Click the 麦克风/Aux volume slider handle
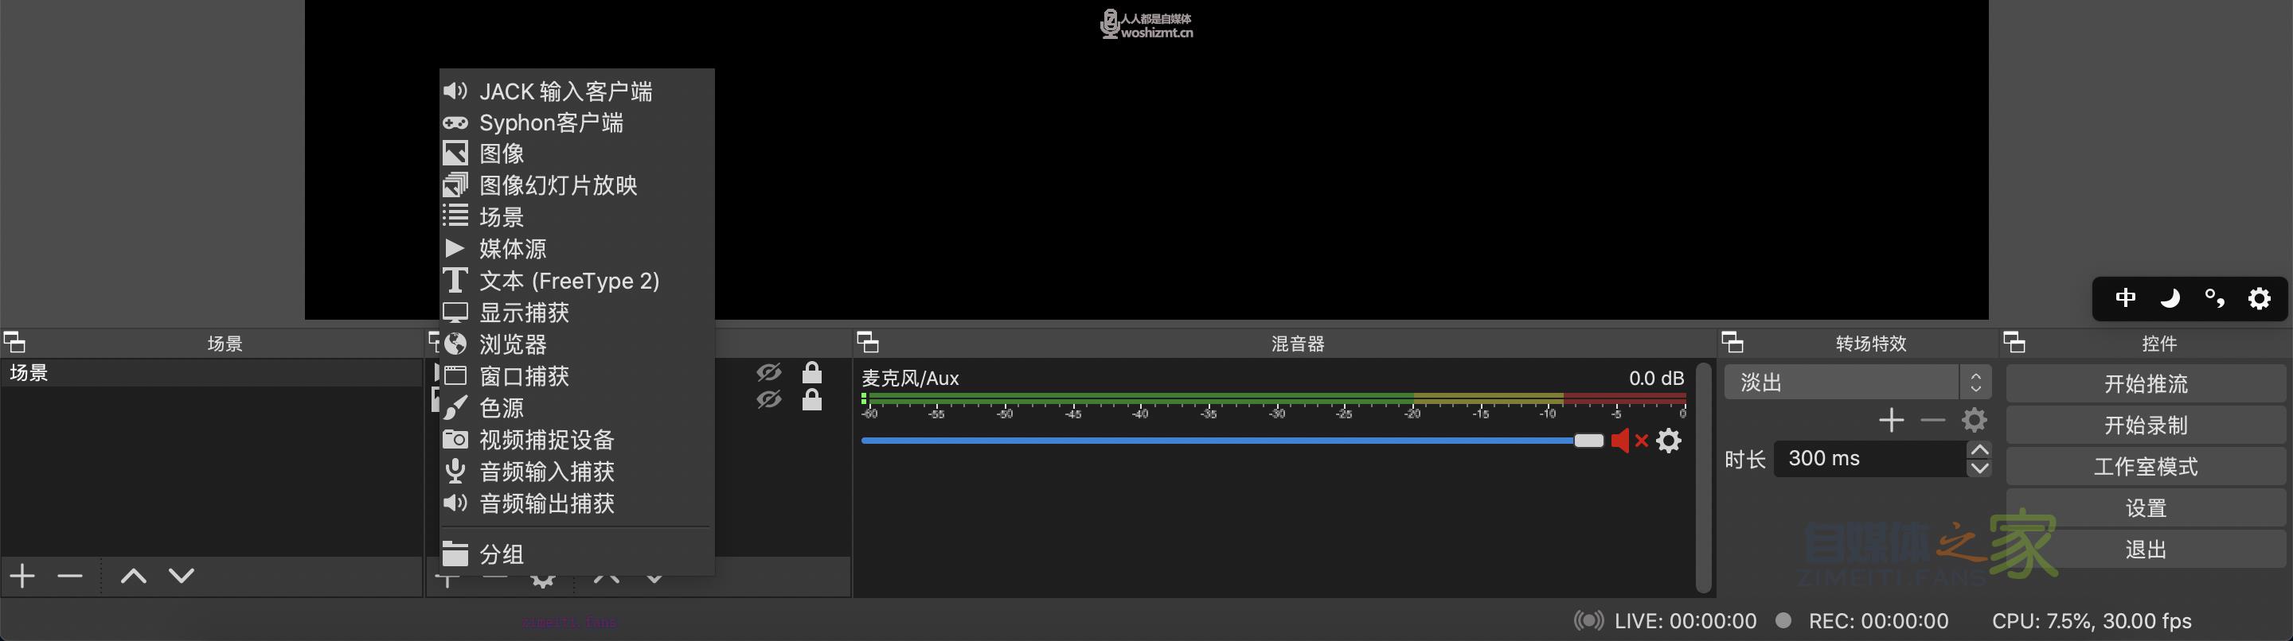The width and height of the screenshot is (2293, 641). [x=1588, y=440]
